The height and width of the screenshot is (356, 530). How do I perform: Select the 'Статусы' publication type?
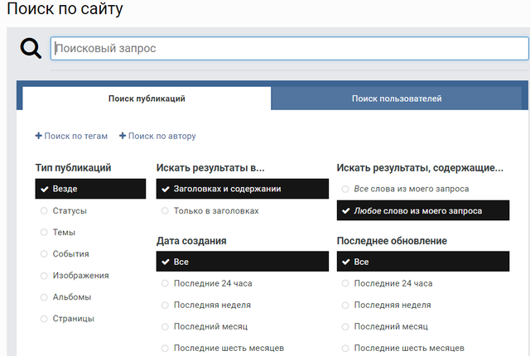point(70,211)
